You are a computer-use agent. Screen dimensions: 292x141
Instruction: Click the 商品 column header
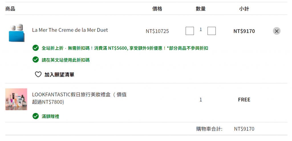coord(10,9)
